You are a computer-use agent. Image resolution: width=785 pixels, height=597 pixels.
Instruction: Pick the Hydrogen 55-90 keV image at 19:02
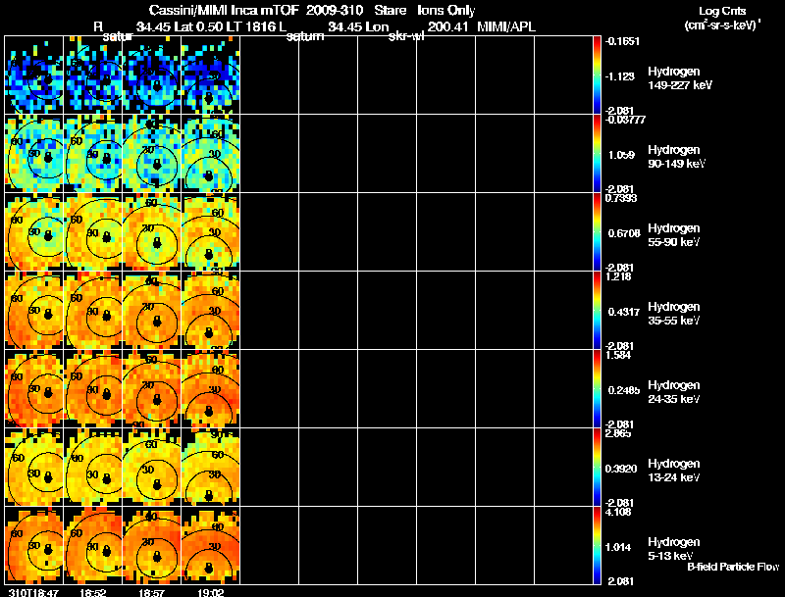pyautogui.click(x=211, y=232)
